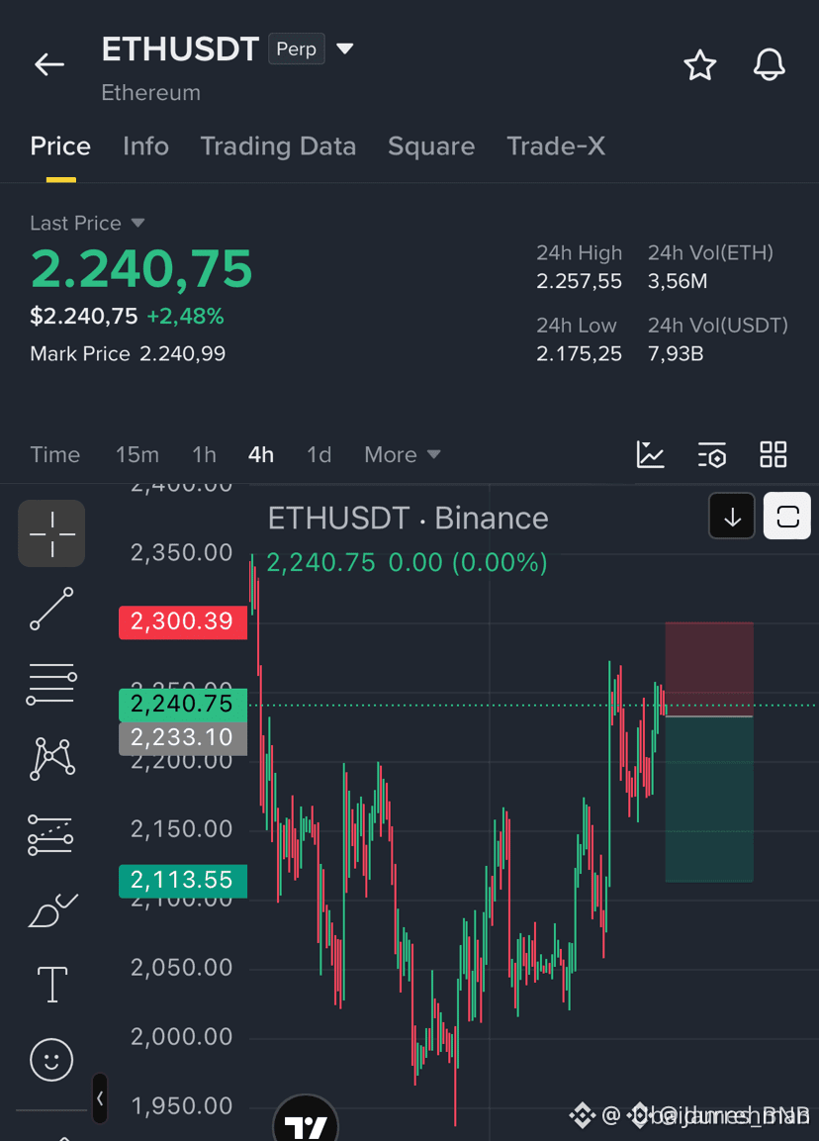Open the Trade-X tab
Viewport: 819px width, 1141px height.
(x=556, y=146)
